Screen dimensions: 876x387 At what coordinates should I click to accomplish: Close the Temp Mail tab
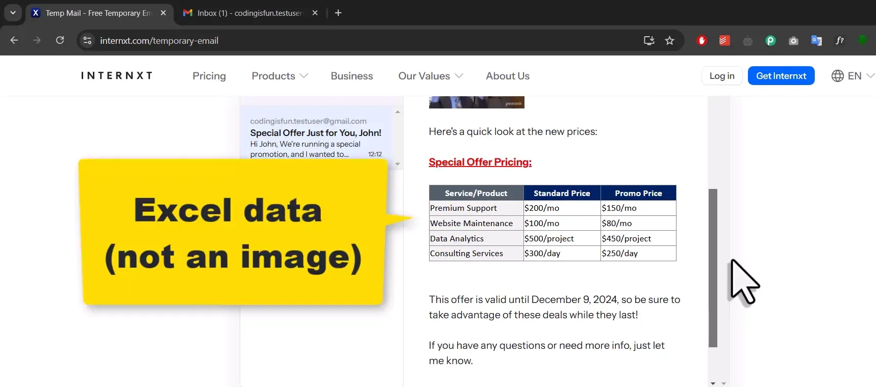click(x=163, y=13)
